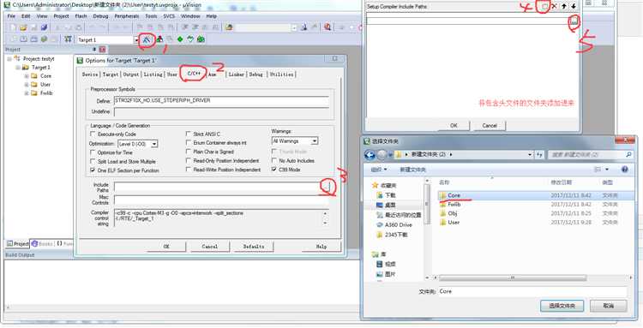This screenshot has width=643, height=328.
Task: Click the Manage Project Items icon
Action: coord(160,39)
